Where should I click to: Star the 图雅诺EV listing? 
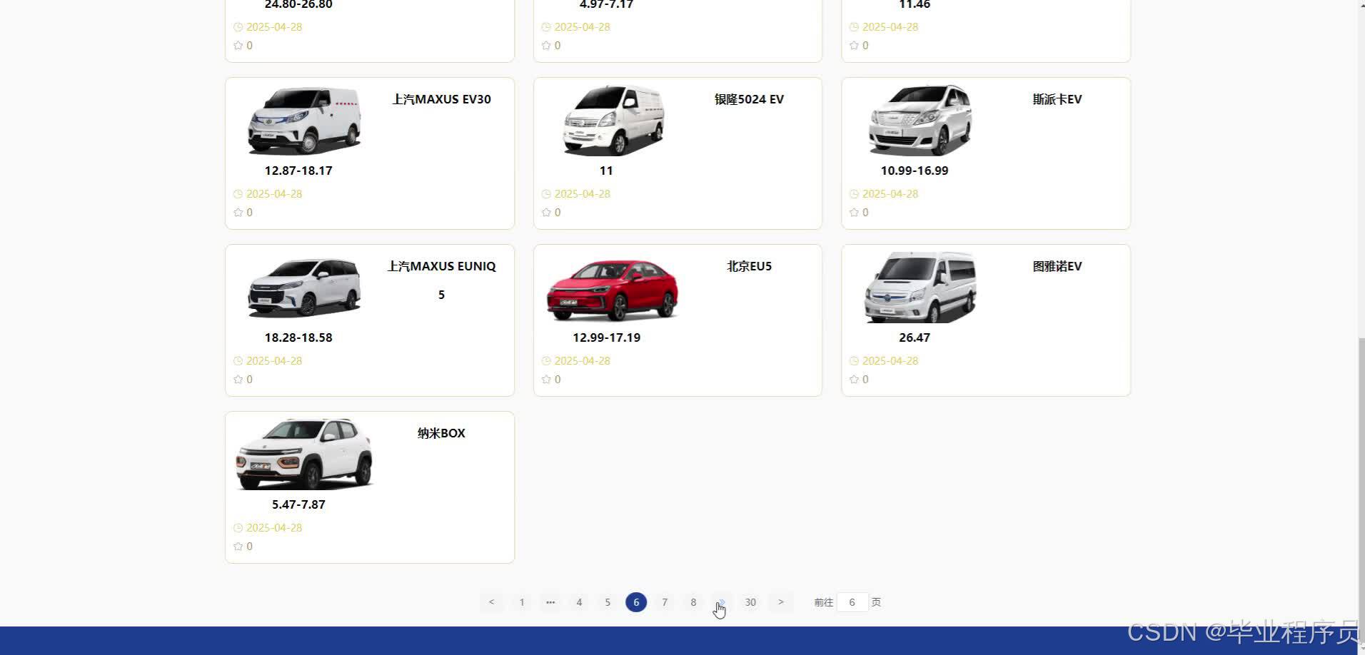854,380
